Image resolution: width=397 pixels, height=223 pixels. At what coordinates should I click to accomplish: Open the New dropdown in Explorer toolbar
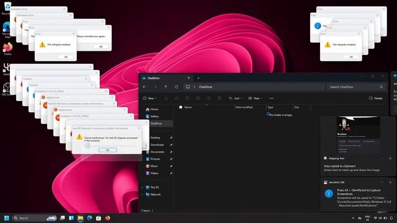click(x=149, y=98)
